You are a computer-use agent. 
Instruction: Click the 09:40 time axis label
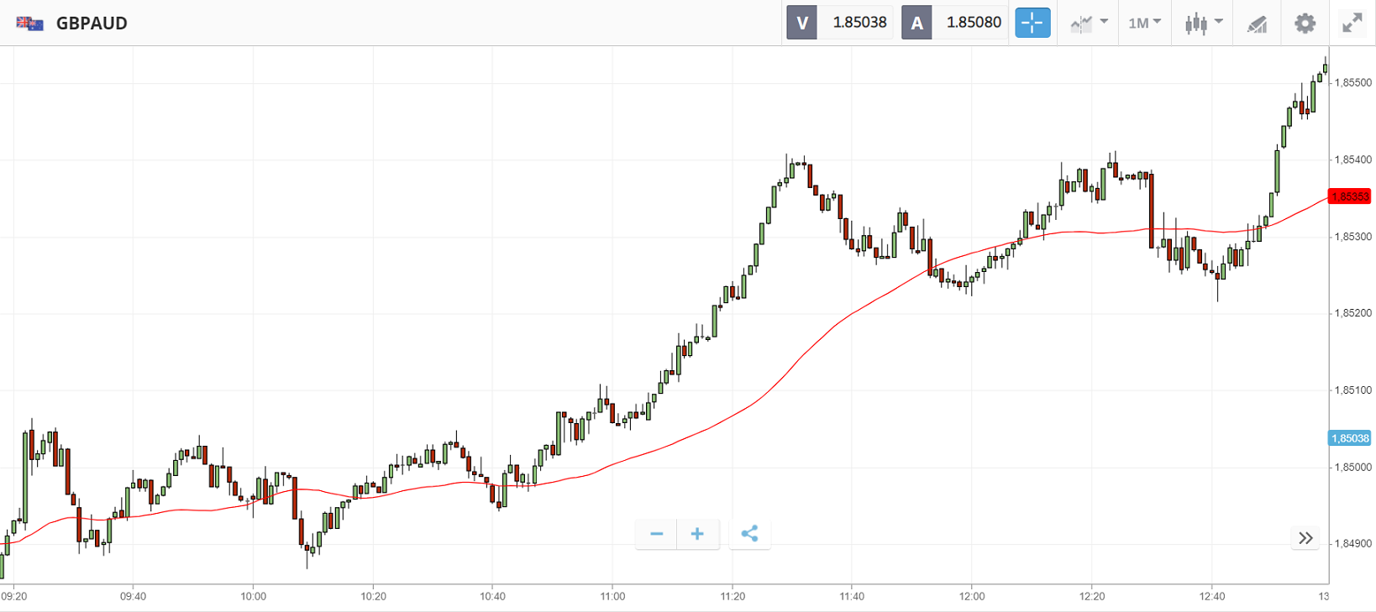[x=133, y=596]
